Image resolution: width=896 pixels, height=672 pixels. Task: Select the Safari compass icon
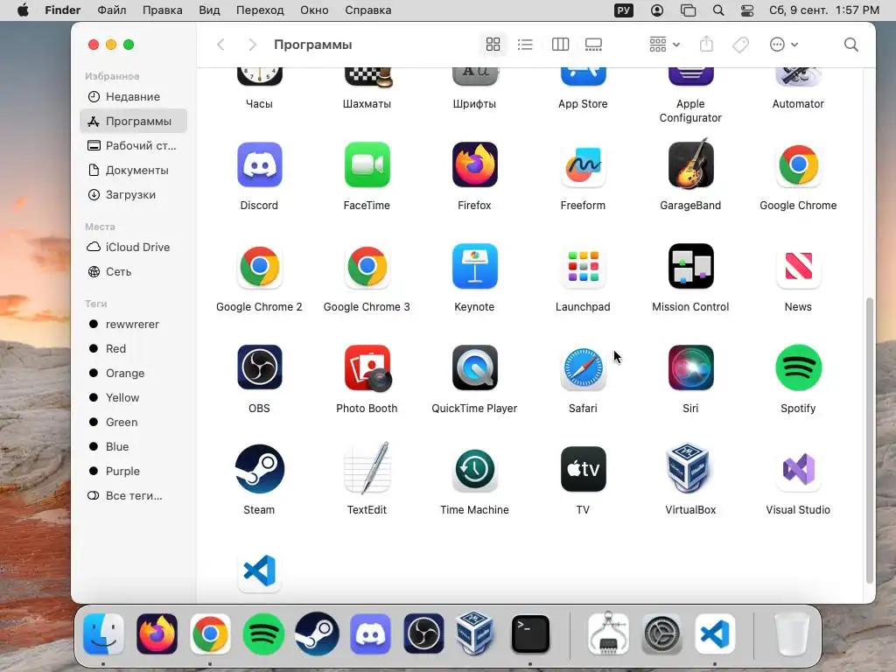coord(583,367)
